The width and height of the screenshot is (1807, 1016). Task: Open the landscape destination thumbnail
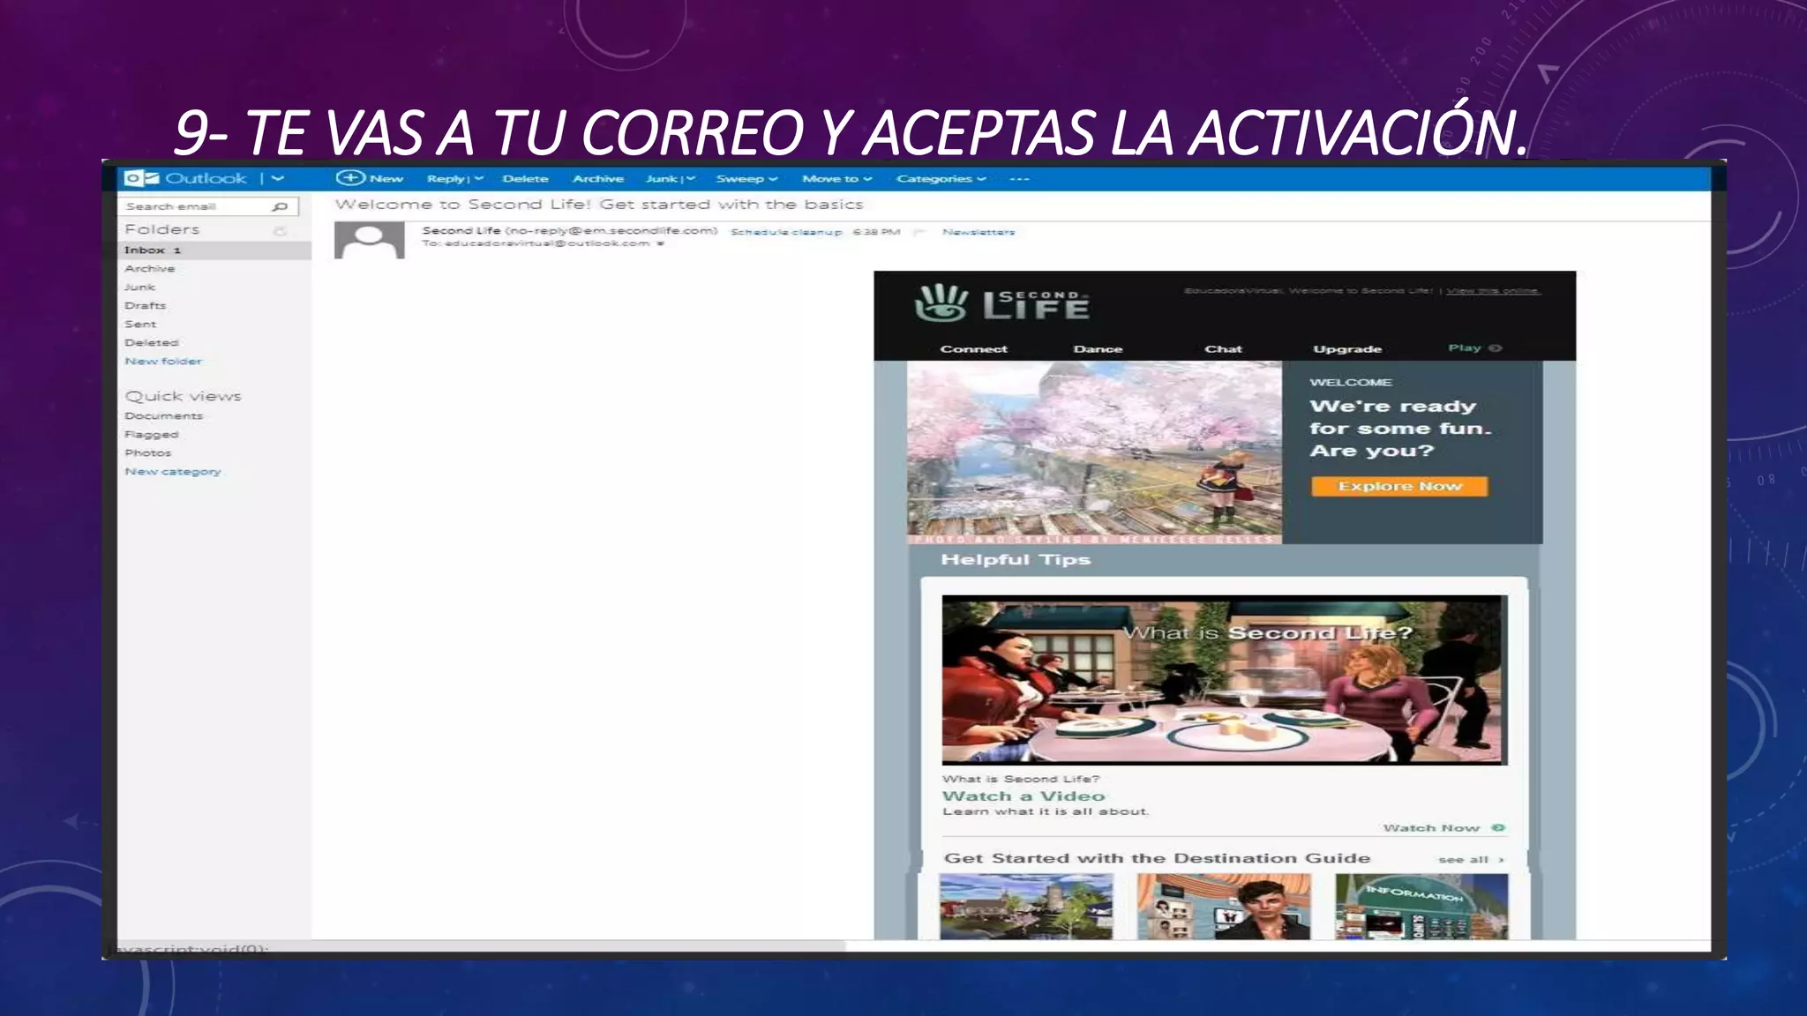pyautogui.click(x=1026, y=907)
